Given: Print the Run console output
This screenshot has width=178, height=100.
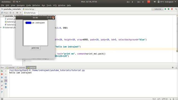Looking at the screenshot, I should pos(6,84).
